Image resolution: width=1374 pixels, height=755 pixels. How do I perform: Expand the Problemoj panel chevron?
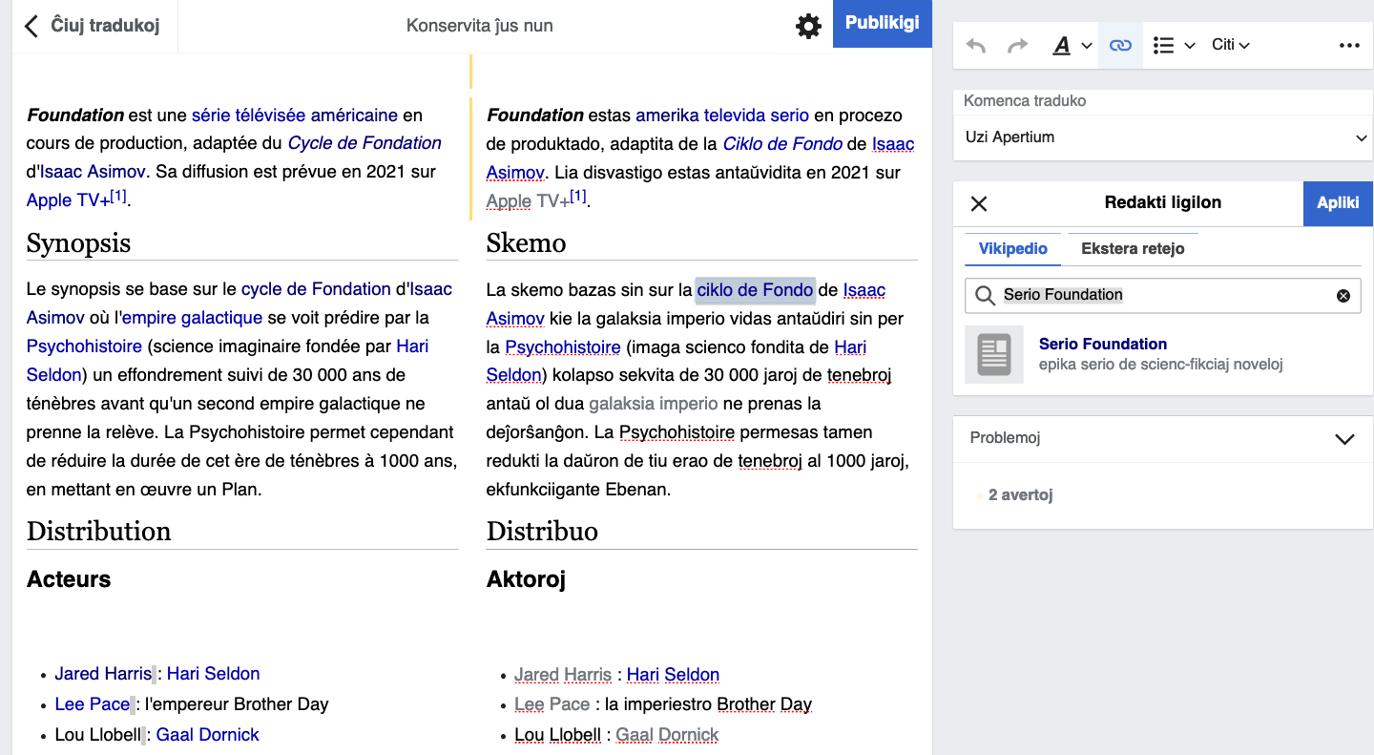[x=1344, y=439]
